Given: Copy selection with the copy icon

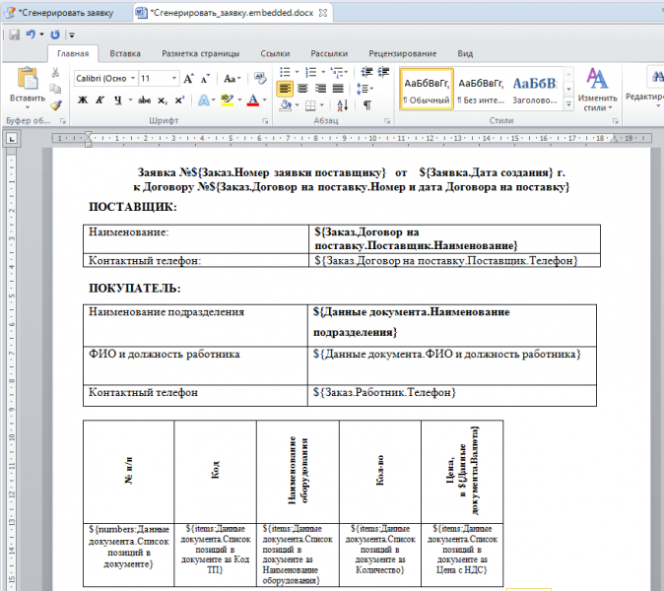Looking at the screenshot, I should click(55, 89).
